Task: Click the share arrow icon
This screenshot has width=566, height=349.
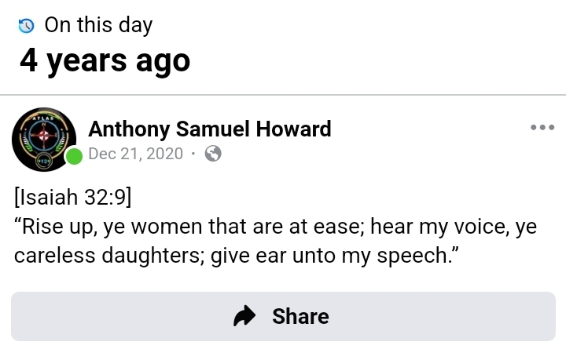Action: [x=246, y=316]
